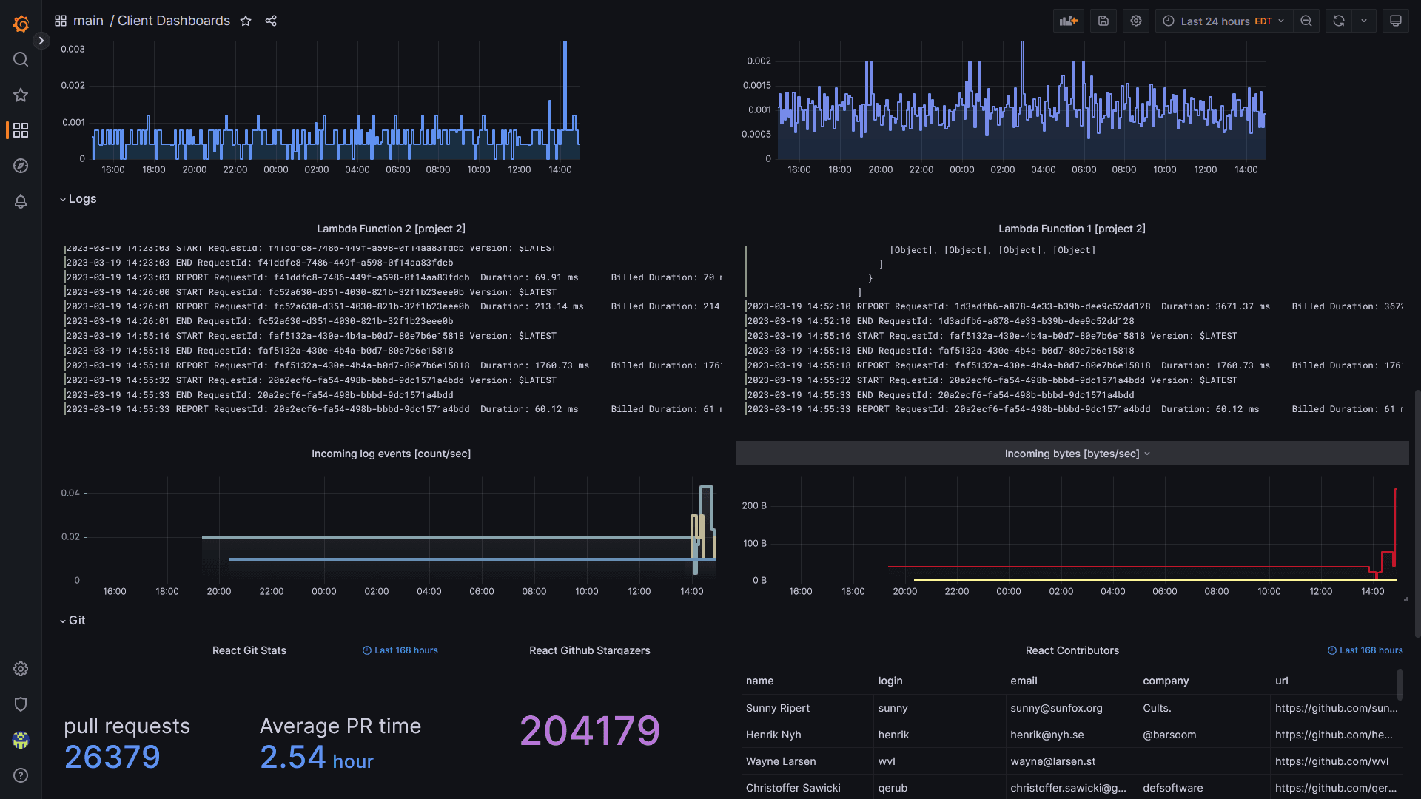The image size is (1421, 799).
Task: Open Lambda Function 1 panel title
Action: pyautogui.click(x=1072, y=229)
